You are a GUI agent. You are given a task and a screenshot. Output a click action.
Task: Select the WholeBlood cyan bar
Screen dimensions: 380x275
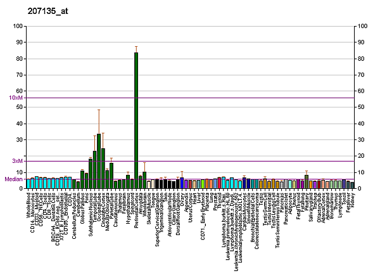coord(28,184)
